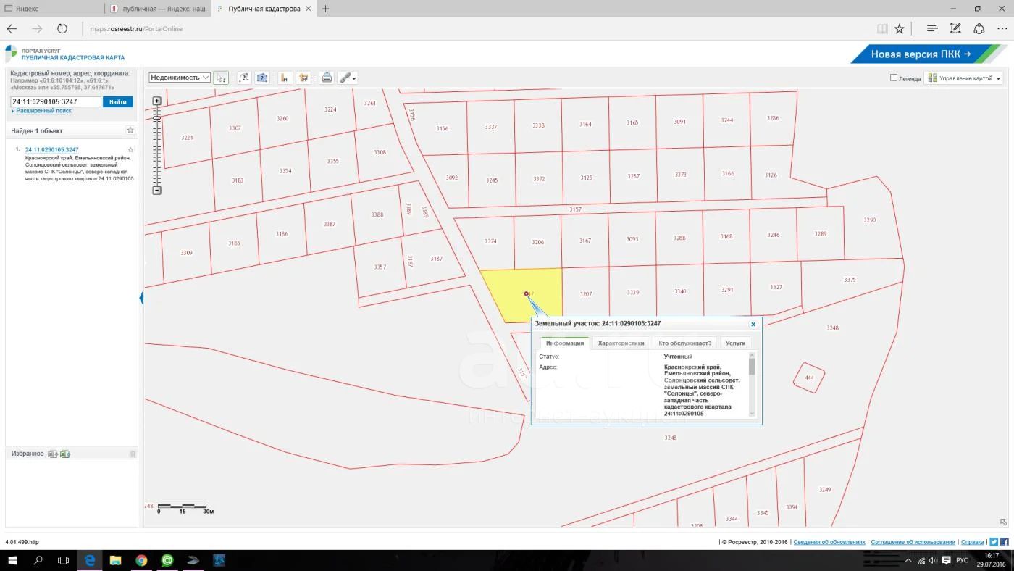Click the zoom level slider track
The image size is (1014, 571).
coord(156,145)
